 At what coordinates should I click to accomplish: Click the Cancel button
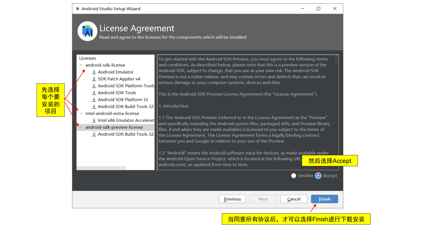(294, 199)
